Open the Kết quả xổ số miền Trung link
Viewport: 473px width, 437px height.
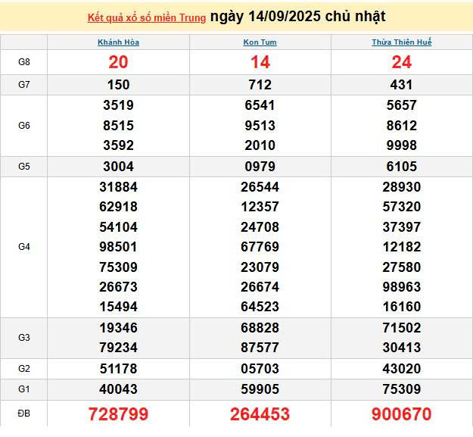147,18
